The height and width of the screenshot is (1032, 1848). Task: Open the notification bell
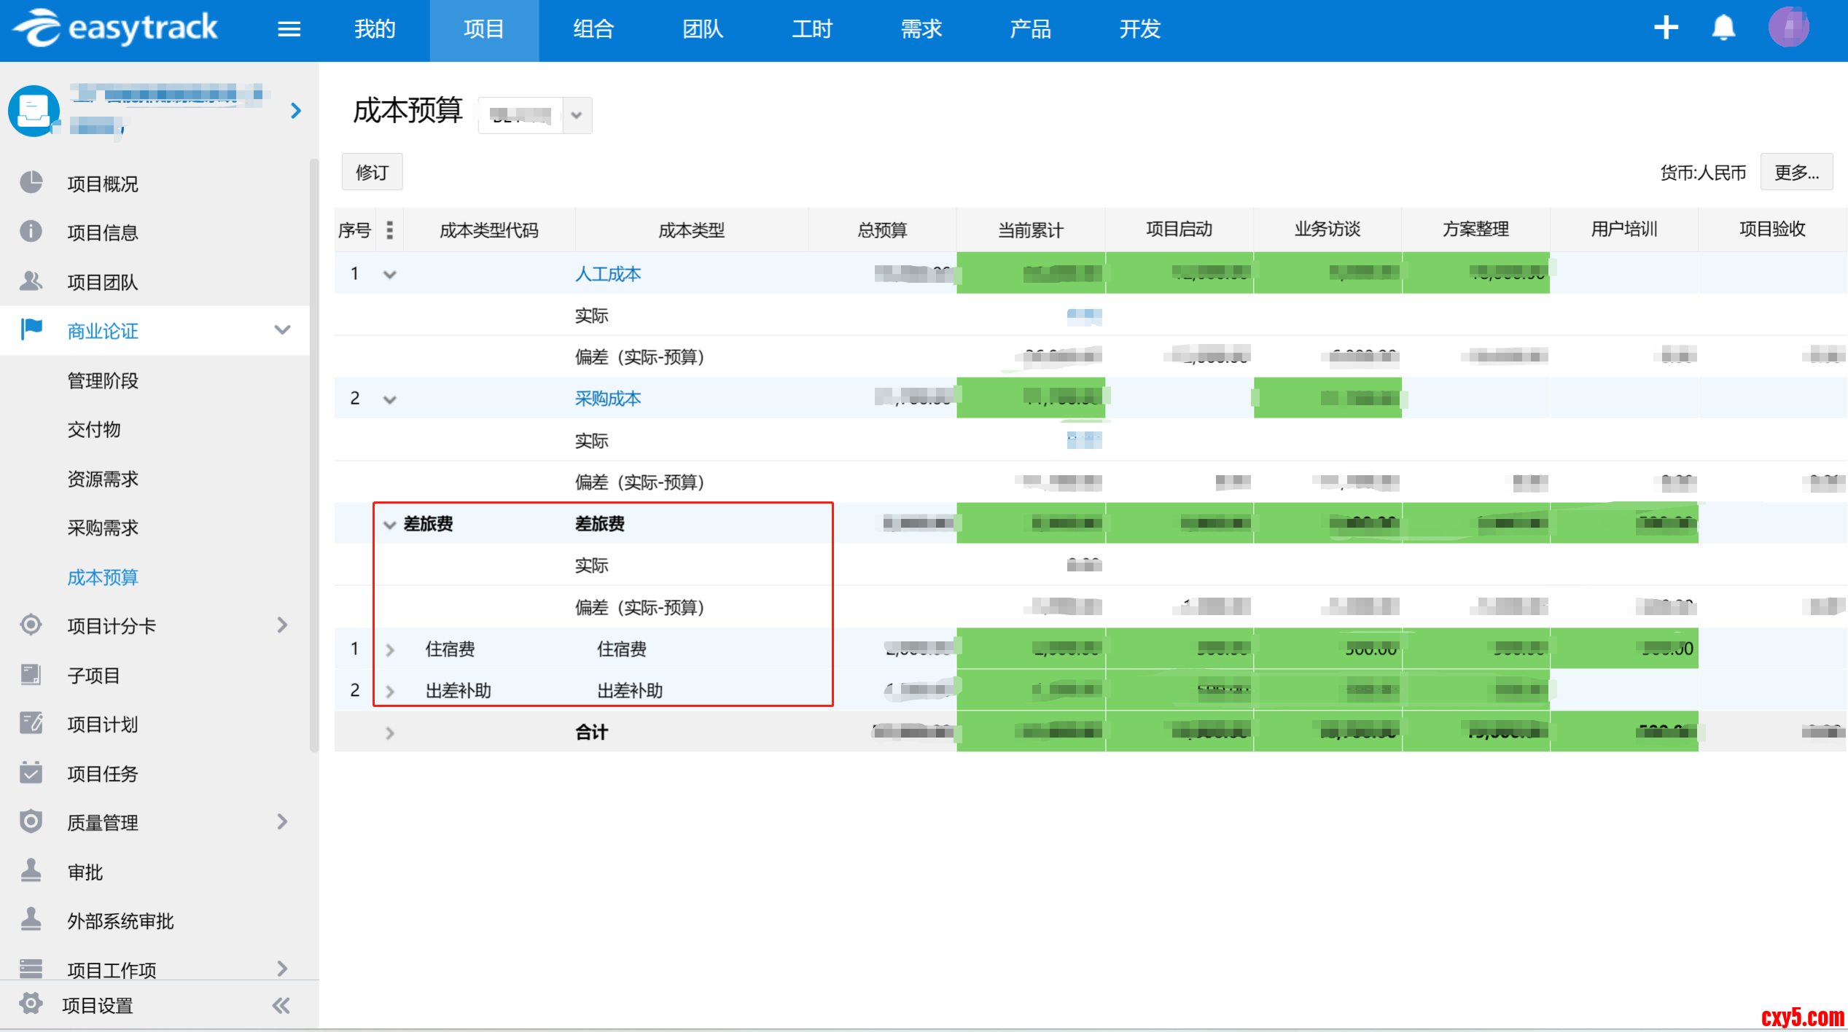[x=1723, y=28]
